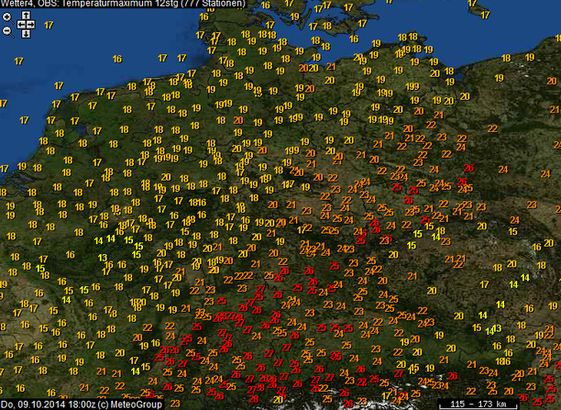The height and width of the screenshot is (410, 561).
Task: Pan the map down with arrow button
Action: pyautogui.click(x=26, y=34)
